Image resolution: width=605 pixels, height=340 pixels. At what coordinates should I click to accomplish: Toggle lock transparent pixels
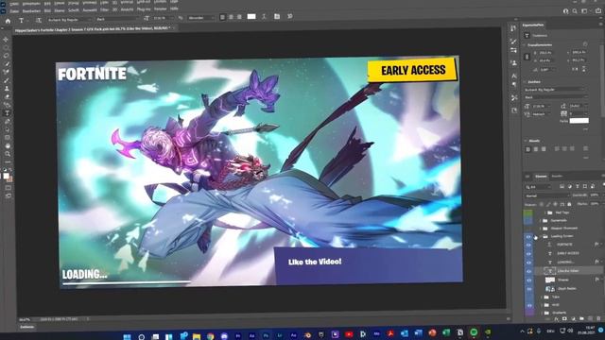pyautogui.click(x=542, y=204)
